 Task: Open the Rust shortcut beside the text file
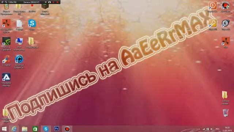tap(6, 26)
